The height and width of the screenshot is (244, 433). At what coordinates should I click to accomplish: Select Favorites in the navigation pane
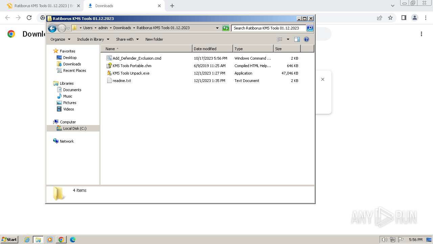tap(67, 51)
